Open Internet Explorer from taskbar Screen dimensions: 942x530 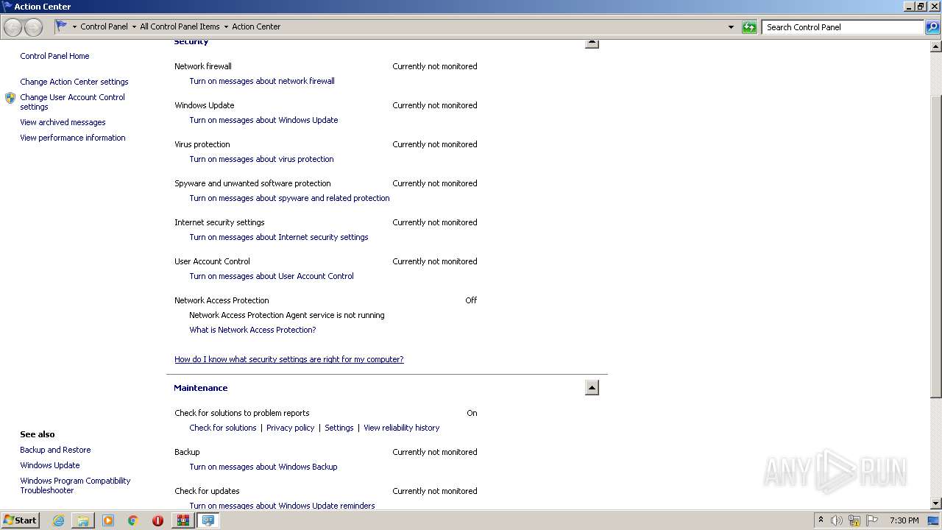[x=58, y=520]
